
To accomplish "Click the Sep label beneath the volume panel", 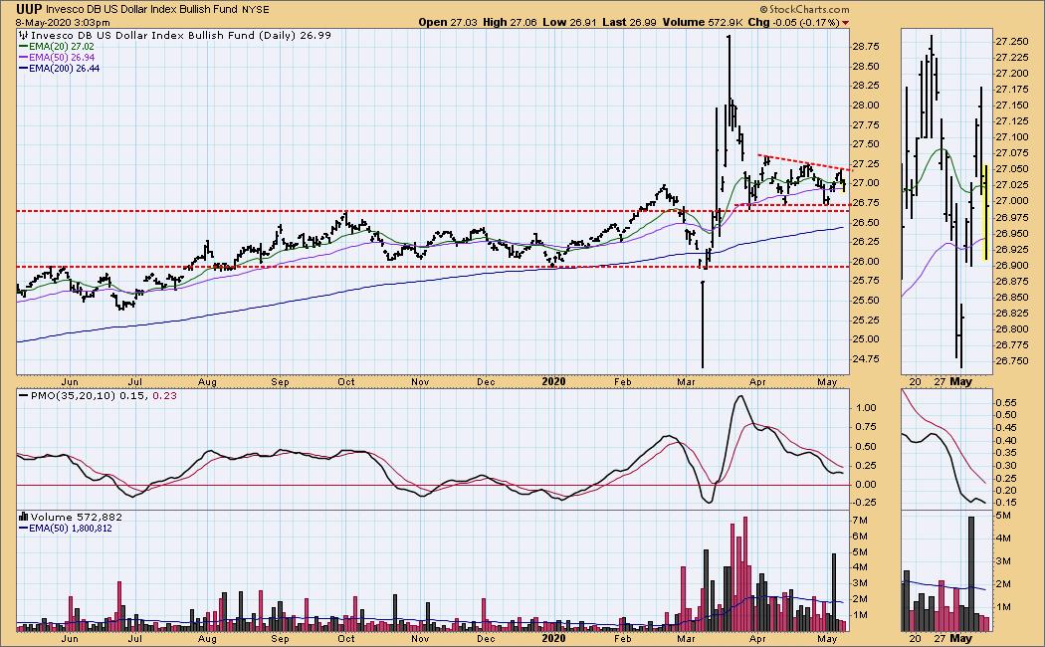I will [x=280, y=638].
